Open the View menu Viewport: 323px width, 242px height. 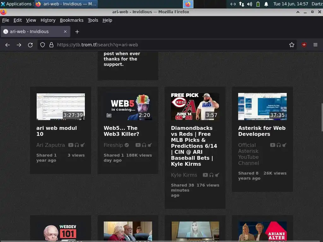(31, 20)
